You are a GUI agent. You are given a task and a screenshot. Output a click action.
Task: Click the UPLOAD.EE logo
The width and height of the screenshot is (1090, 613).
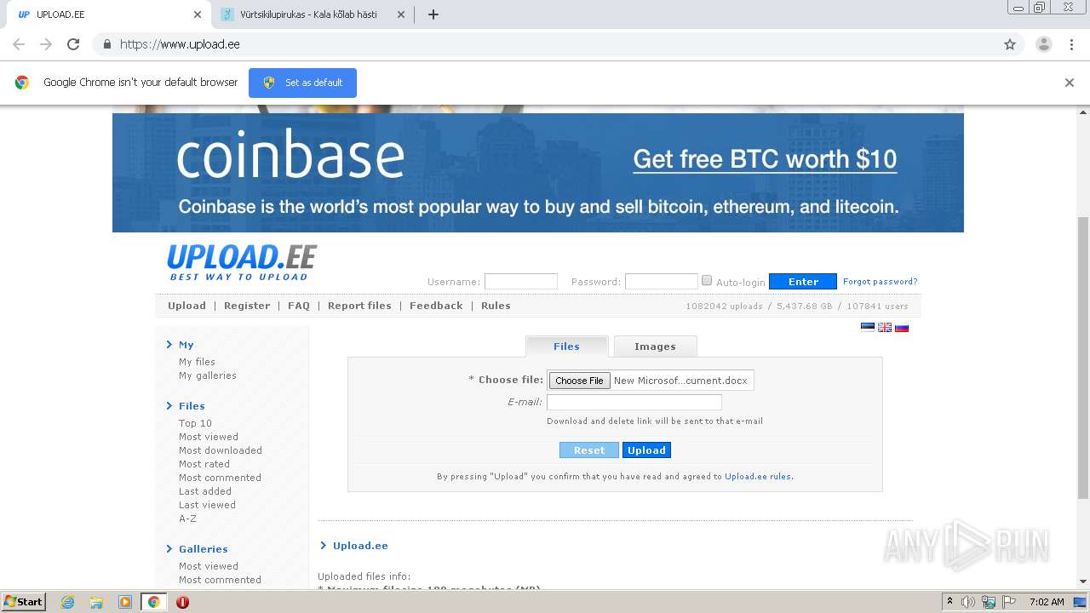pyautogui.click(x=242, y=262)
